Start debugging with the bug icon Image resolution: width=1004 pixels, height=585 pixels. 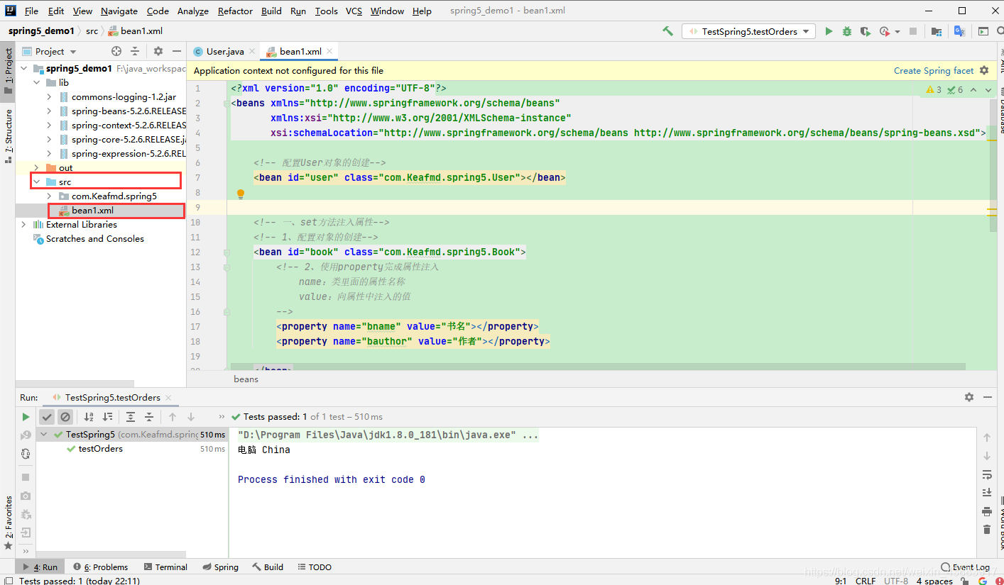tap(847, 31)
